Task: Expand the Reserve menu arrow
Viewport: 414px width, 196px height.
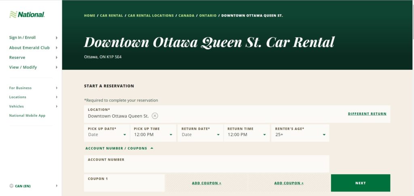Action: [57, 57]
